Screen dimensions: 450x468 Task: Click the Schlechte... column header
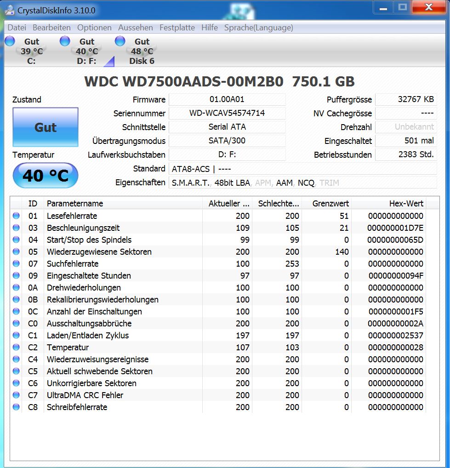277,204
